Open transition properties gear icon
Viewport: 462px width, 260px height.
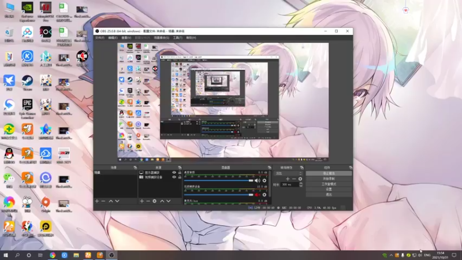coord(300,179)
